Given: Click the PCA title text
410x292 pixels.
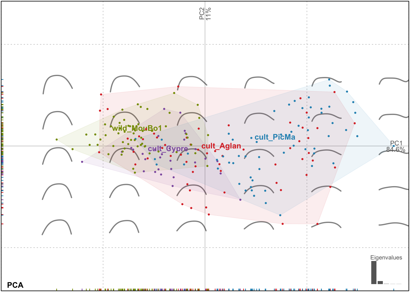Looking at the screenshot, I should click(15, 285).
